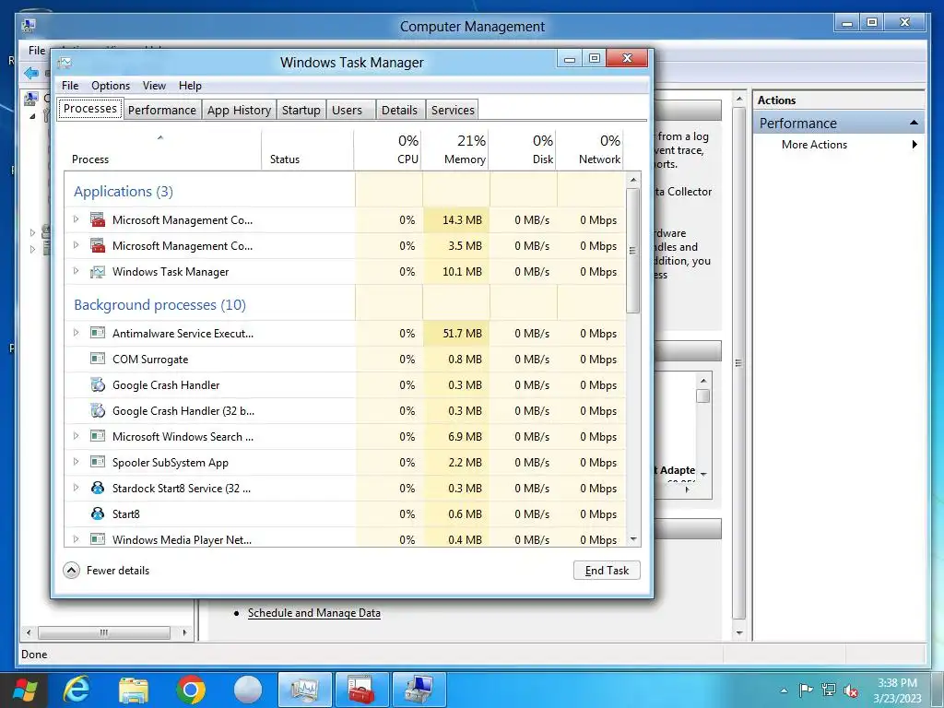This screenshot has width=944, height=708.
Task: Sort by Memory column header
Action: [x=454, y=149]
